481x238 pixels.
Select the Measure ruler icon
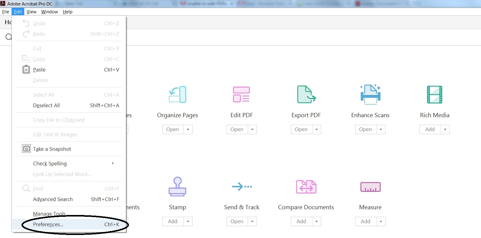pyautogui.click(x=370, y=187)
